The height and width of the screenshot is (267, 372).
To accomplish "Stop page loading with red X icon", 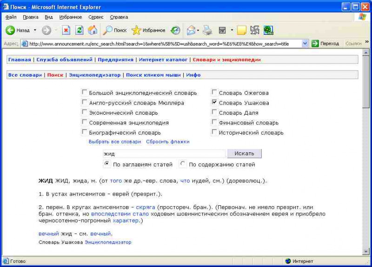I will click(x=66, y=30).
